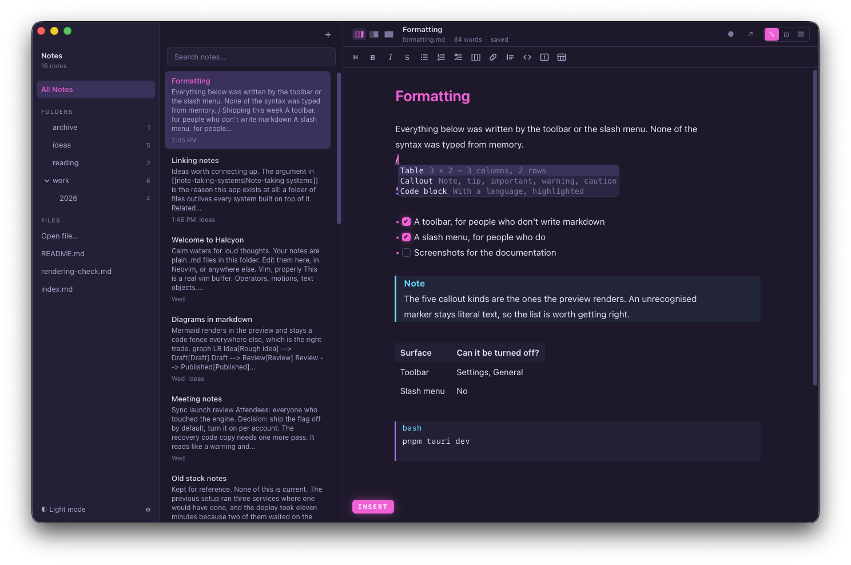Screen dimensions: 851x565
Task: Apply heading formatting with the H button
Action: coord(356,57)
